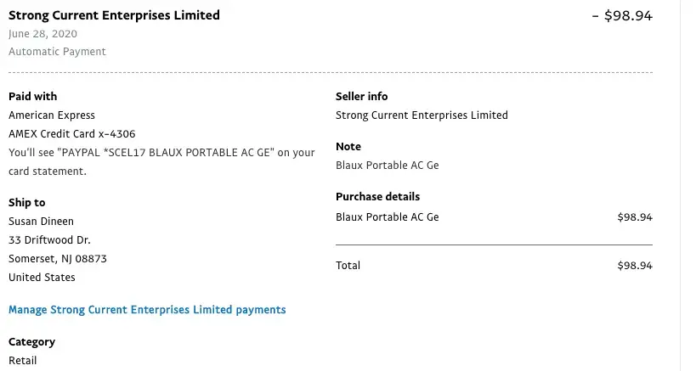Image resolution: width=696 pixels, height=371 pixels.
Task: Click the June 28, 2020 transaction date
Action: coord(42,34)
